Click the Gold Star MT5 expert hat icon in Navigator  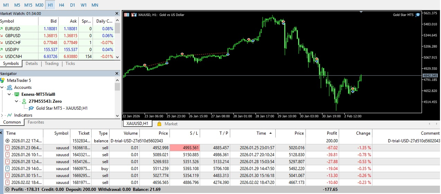[31, 108]
